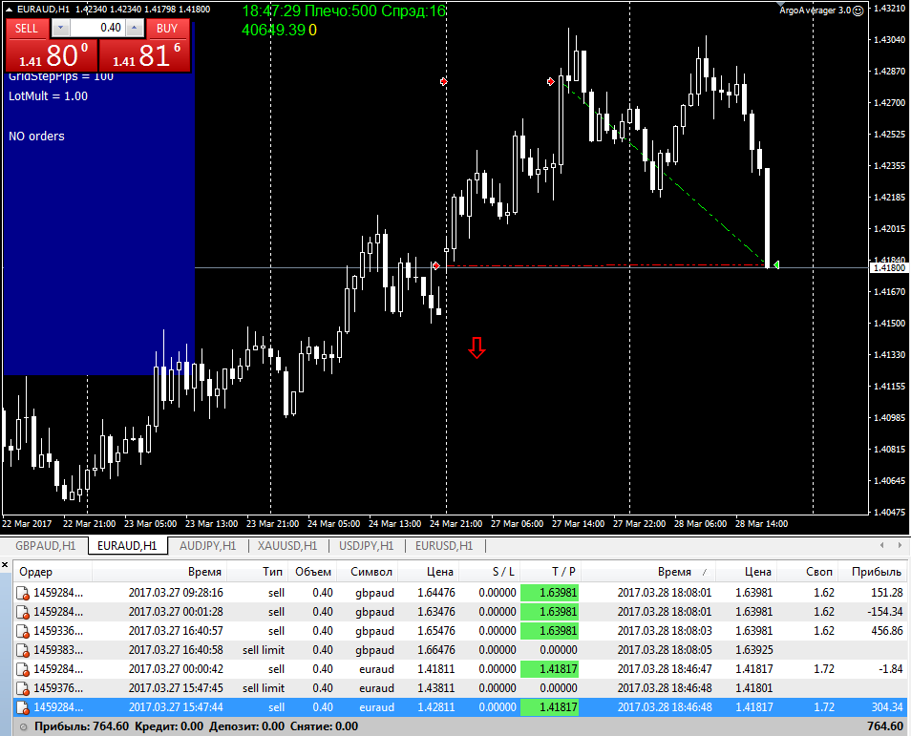Click the red SELL button
This screenshot has height=736, width=911.
pyautogui.click(x=27, y=29)
